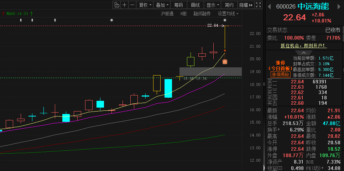344x171 pixels.
Task: Collapse the limit-up info panel chevron
Action: [304, 53]
